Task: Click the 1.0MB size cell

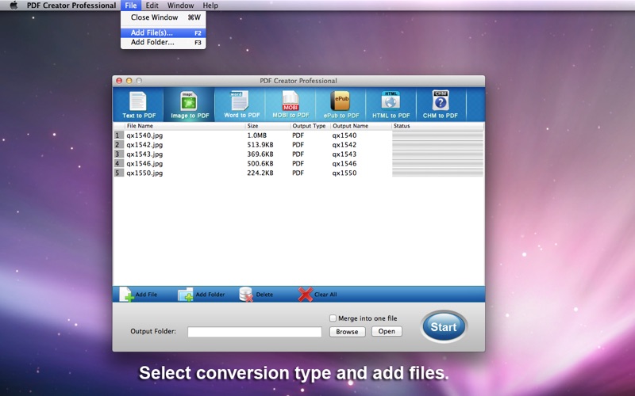Action: point(256,135)
